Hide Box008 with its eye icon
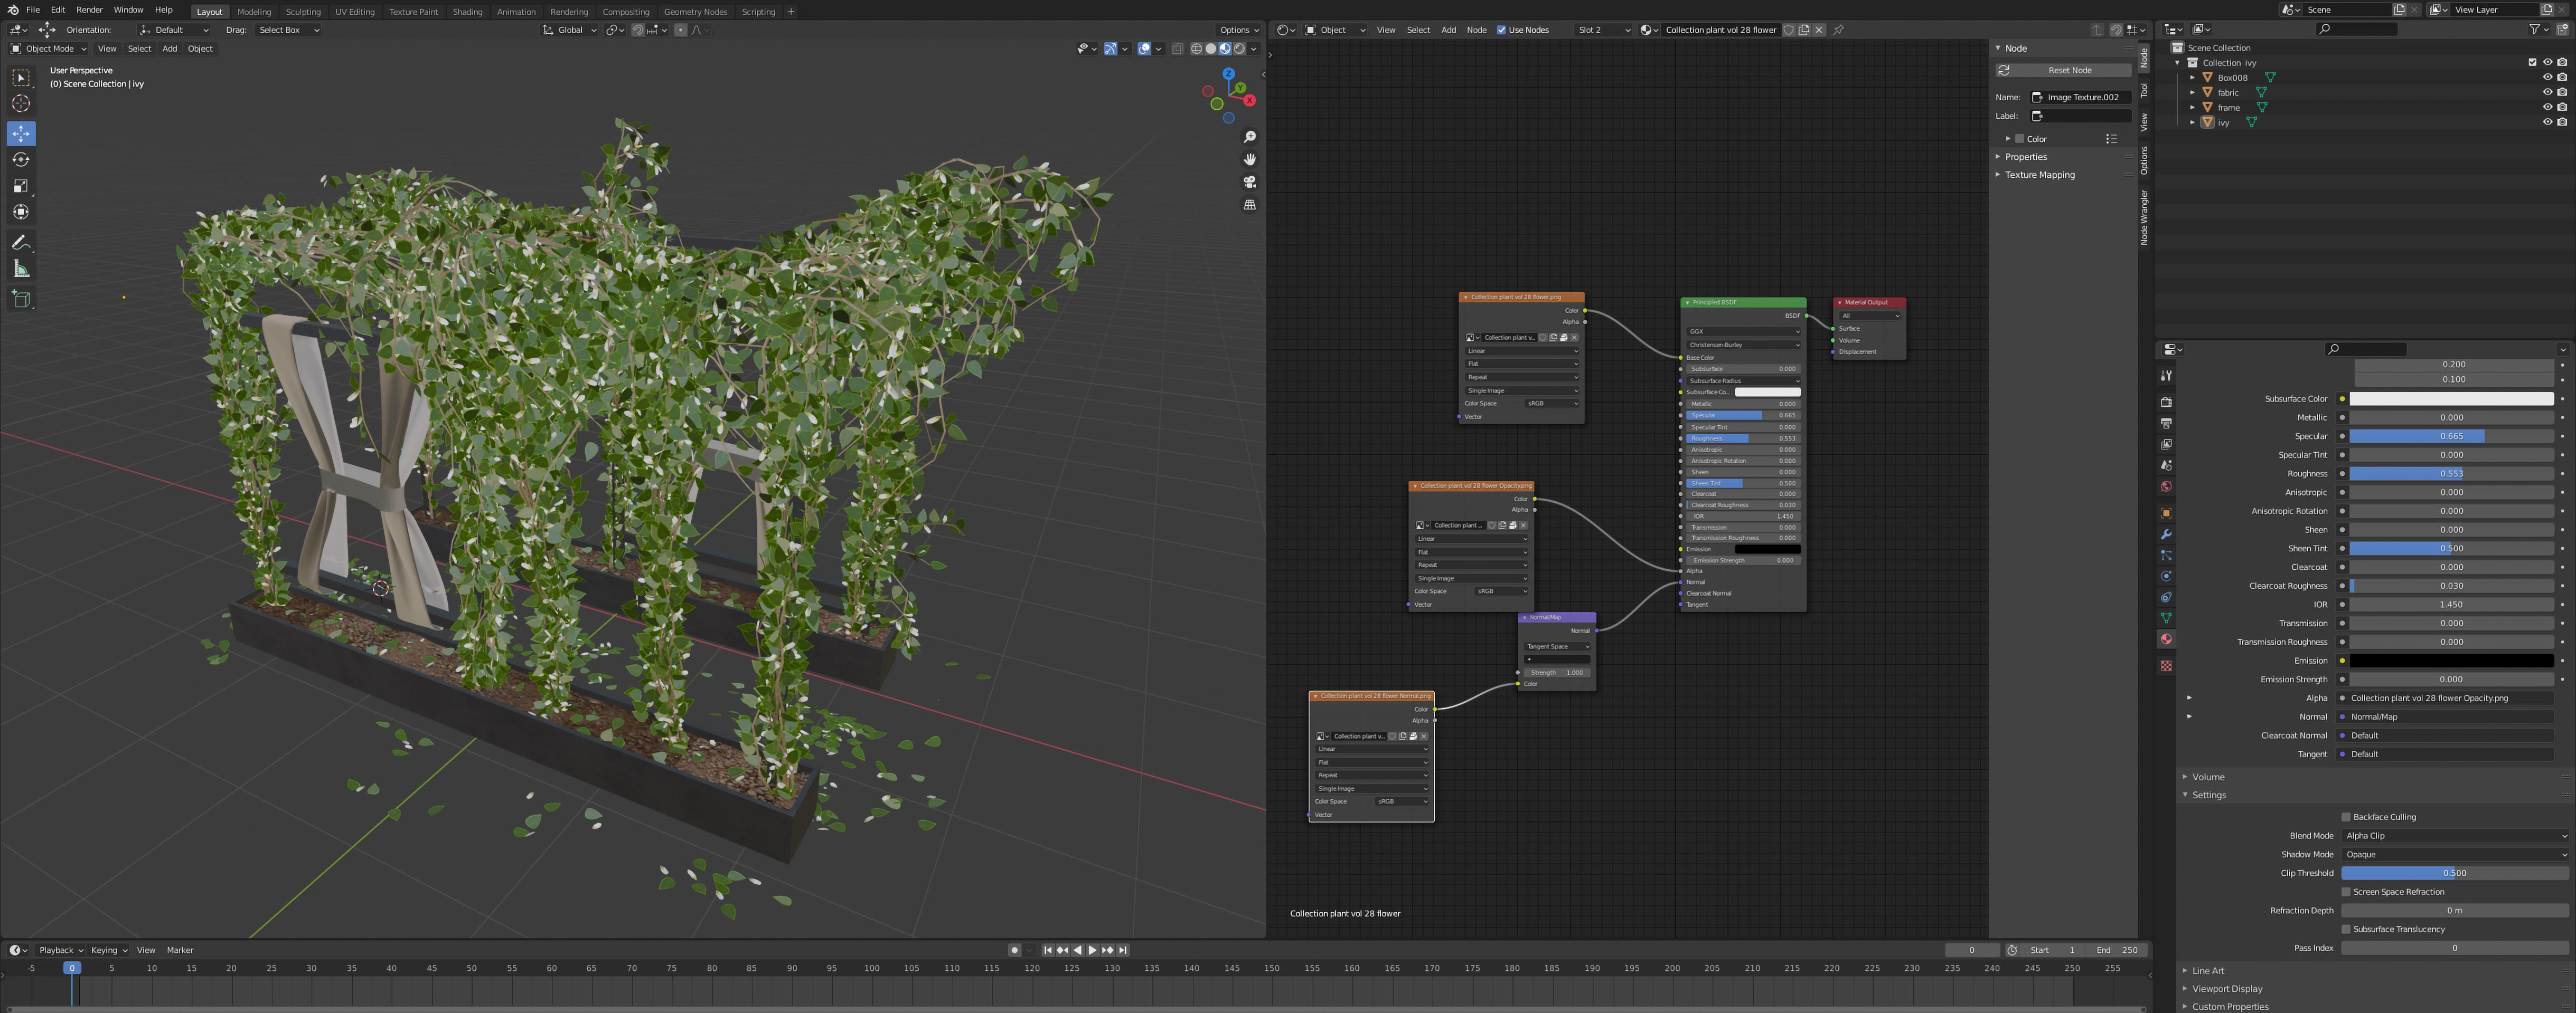 (x=2547, y=78)
